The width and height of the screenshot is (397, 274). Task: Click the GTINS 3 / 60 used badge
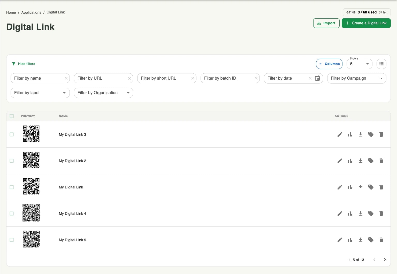point(367,12)
